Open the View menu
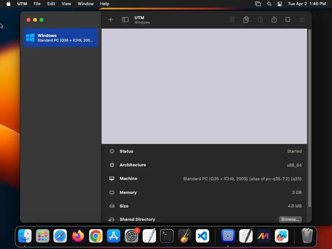 tap(66, 4)
